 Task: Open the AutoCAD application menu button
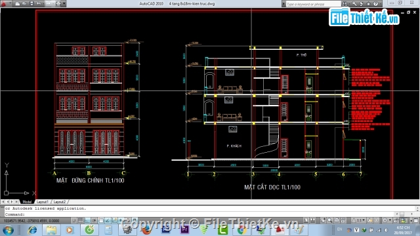click(3, 3)
